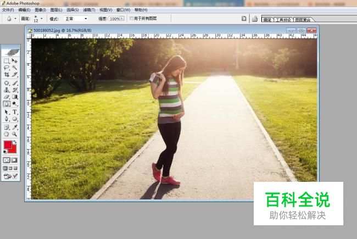This screenshot has height=239, width=357.
Task: Select the Move tool
Action: click(x=15, y=61)
